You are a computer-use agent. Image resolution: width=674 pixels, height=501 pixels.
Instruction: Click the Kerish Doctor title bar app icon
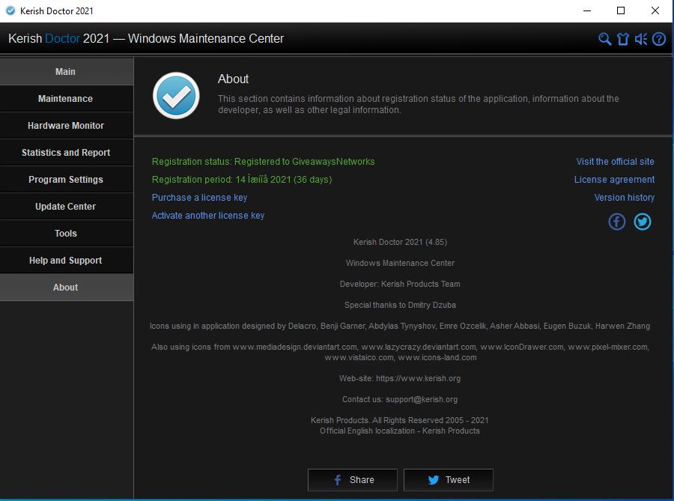pos(10,10)
